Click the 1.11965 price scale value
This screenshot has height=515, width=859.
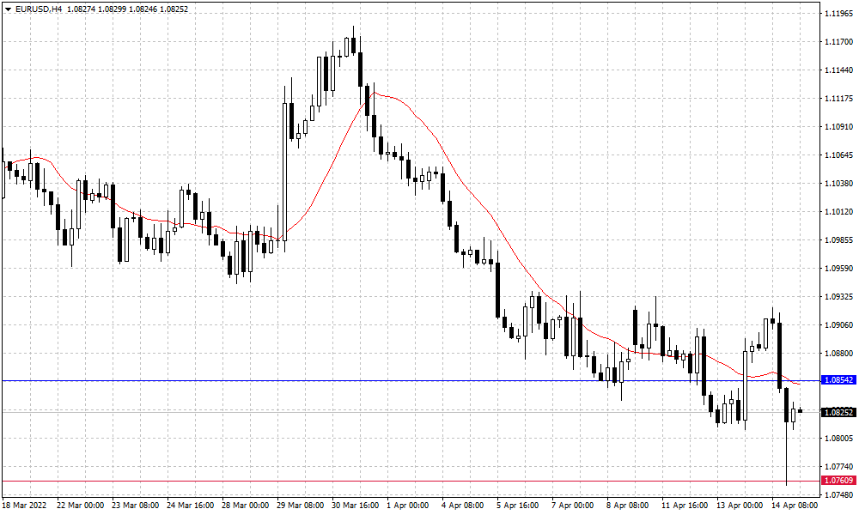(x=838, y=13)
